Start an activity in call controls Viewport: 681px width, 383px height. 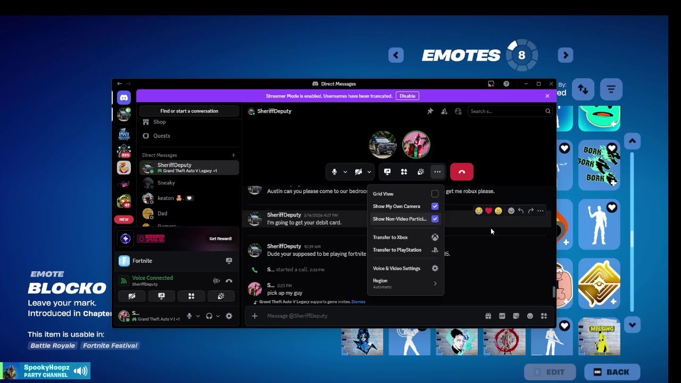(x=404, y=172)
